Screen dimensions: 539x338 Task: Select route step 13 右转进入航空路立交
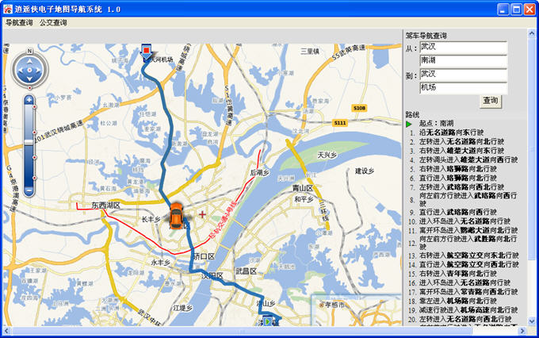click(x=468, y=255)
